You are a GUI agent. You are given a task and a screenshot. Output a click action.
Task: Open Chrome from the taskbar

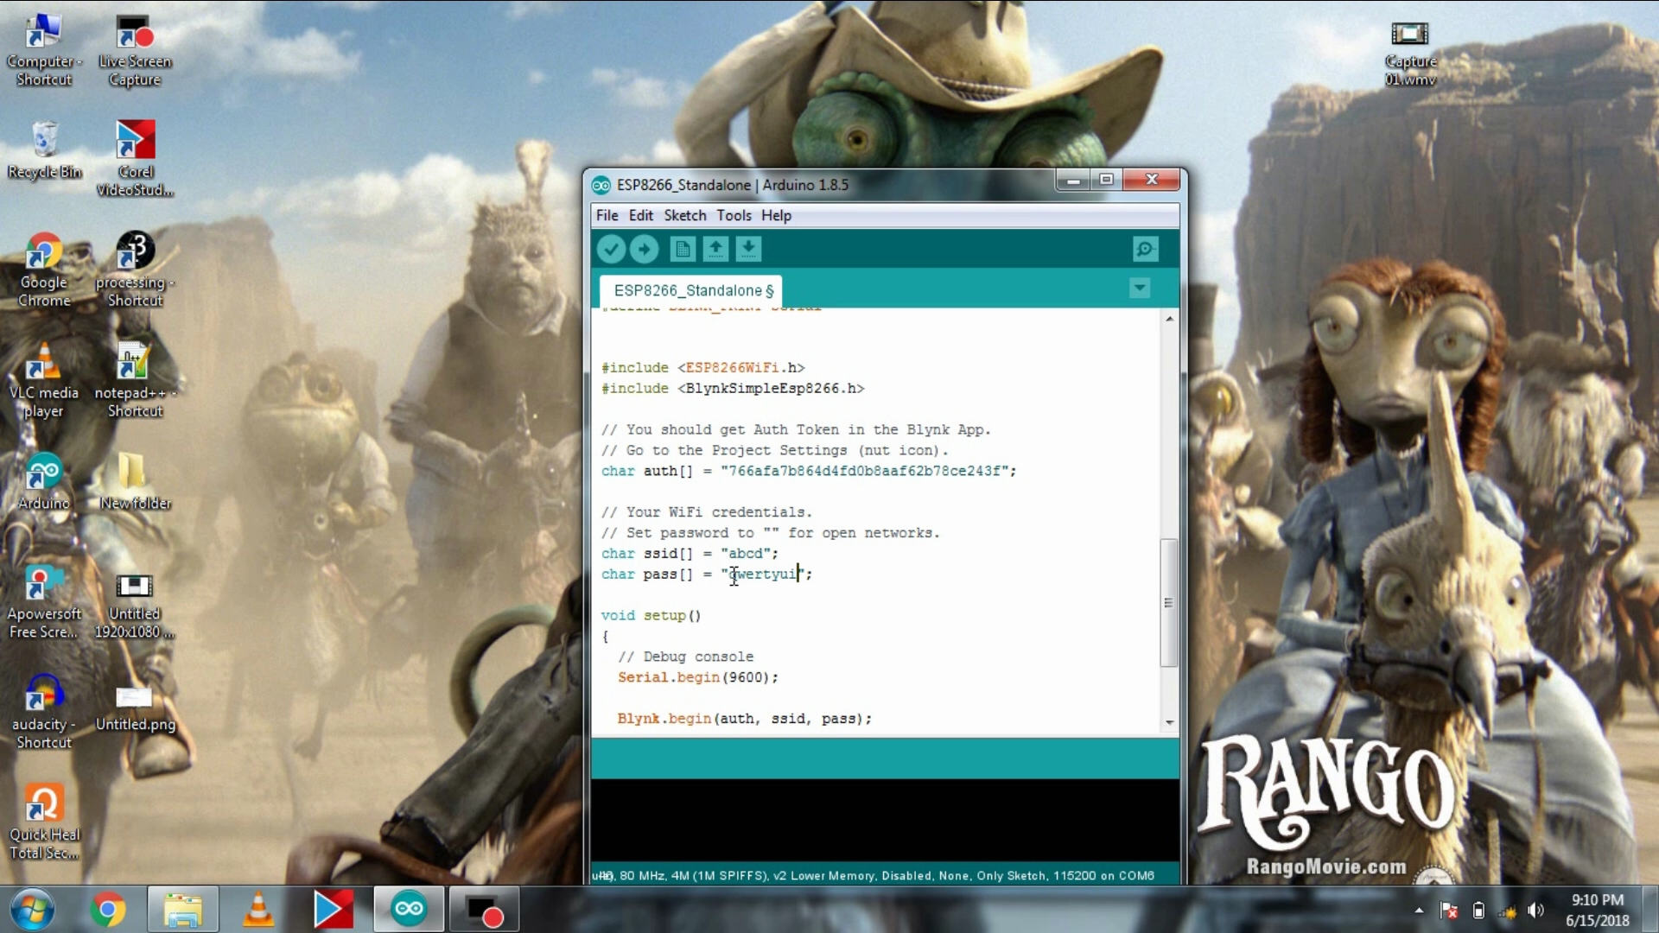(108, 910)
